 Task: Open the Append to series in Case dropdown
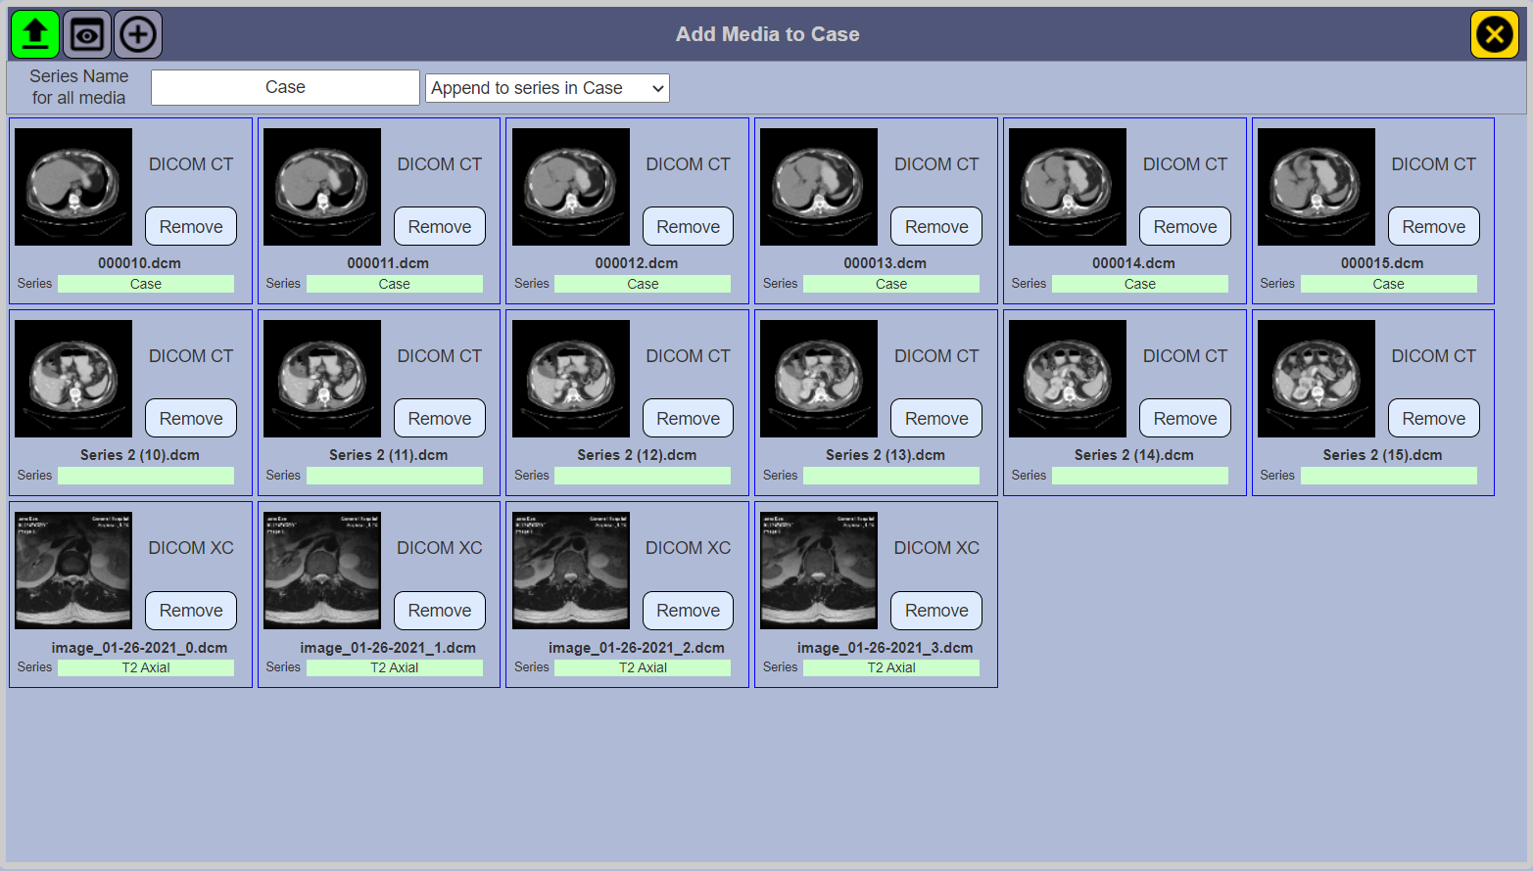click(547, 87)
